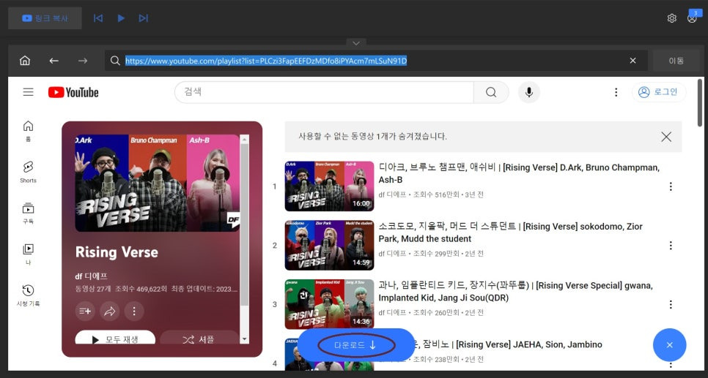Open 홈 in YouTube sidebar

[28, 131]
